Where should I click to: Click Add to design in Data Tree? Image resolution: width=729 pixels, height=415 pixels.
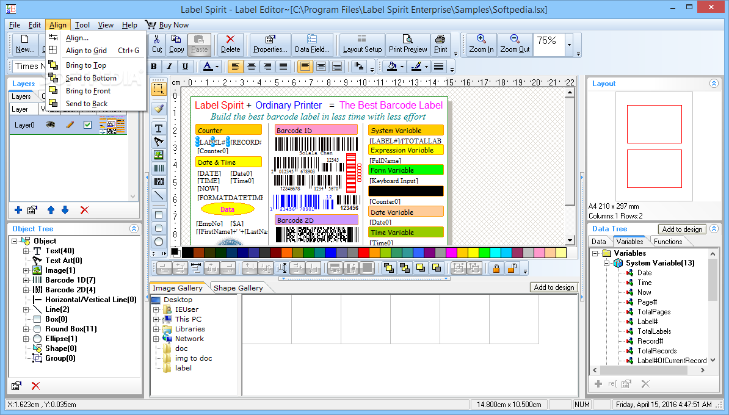click(x=682, y=229)
